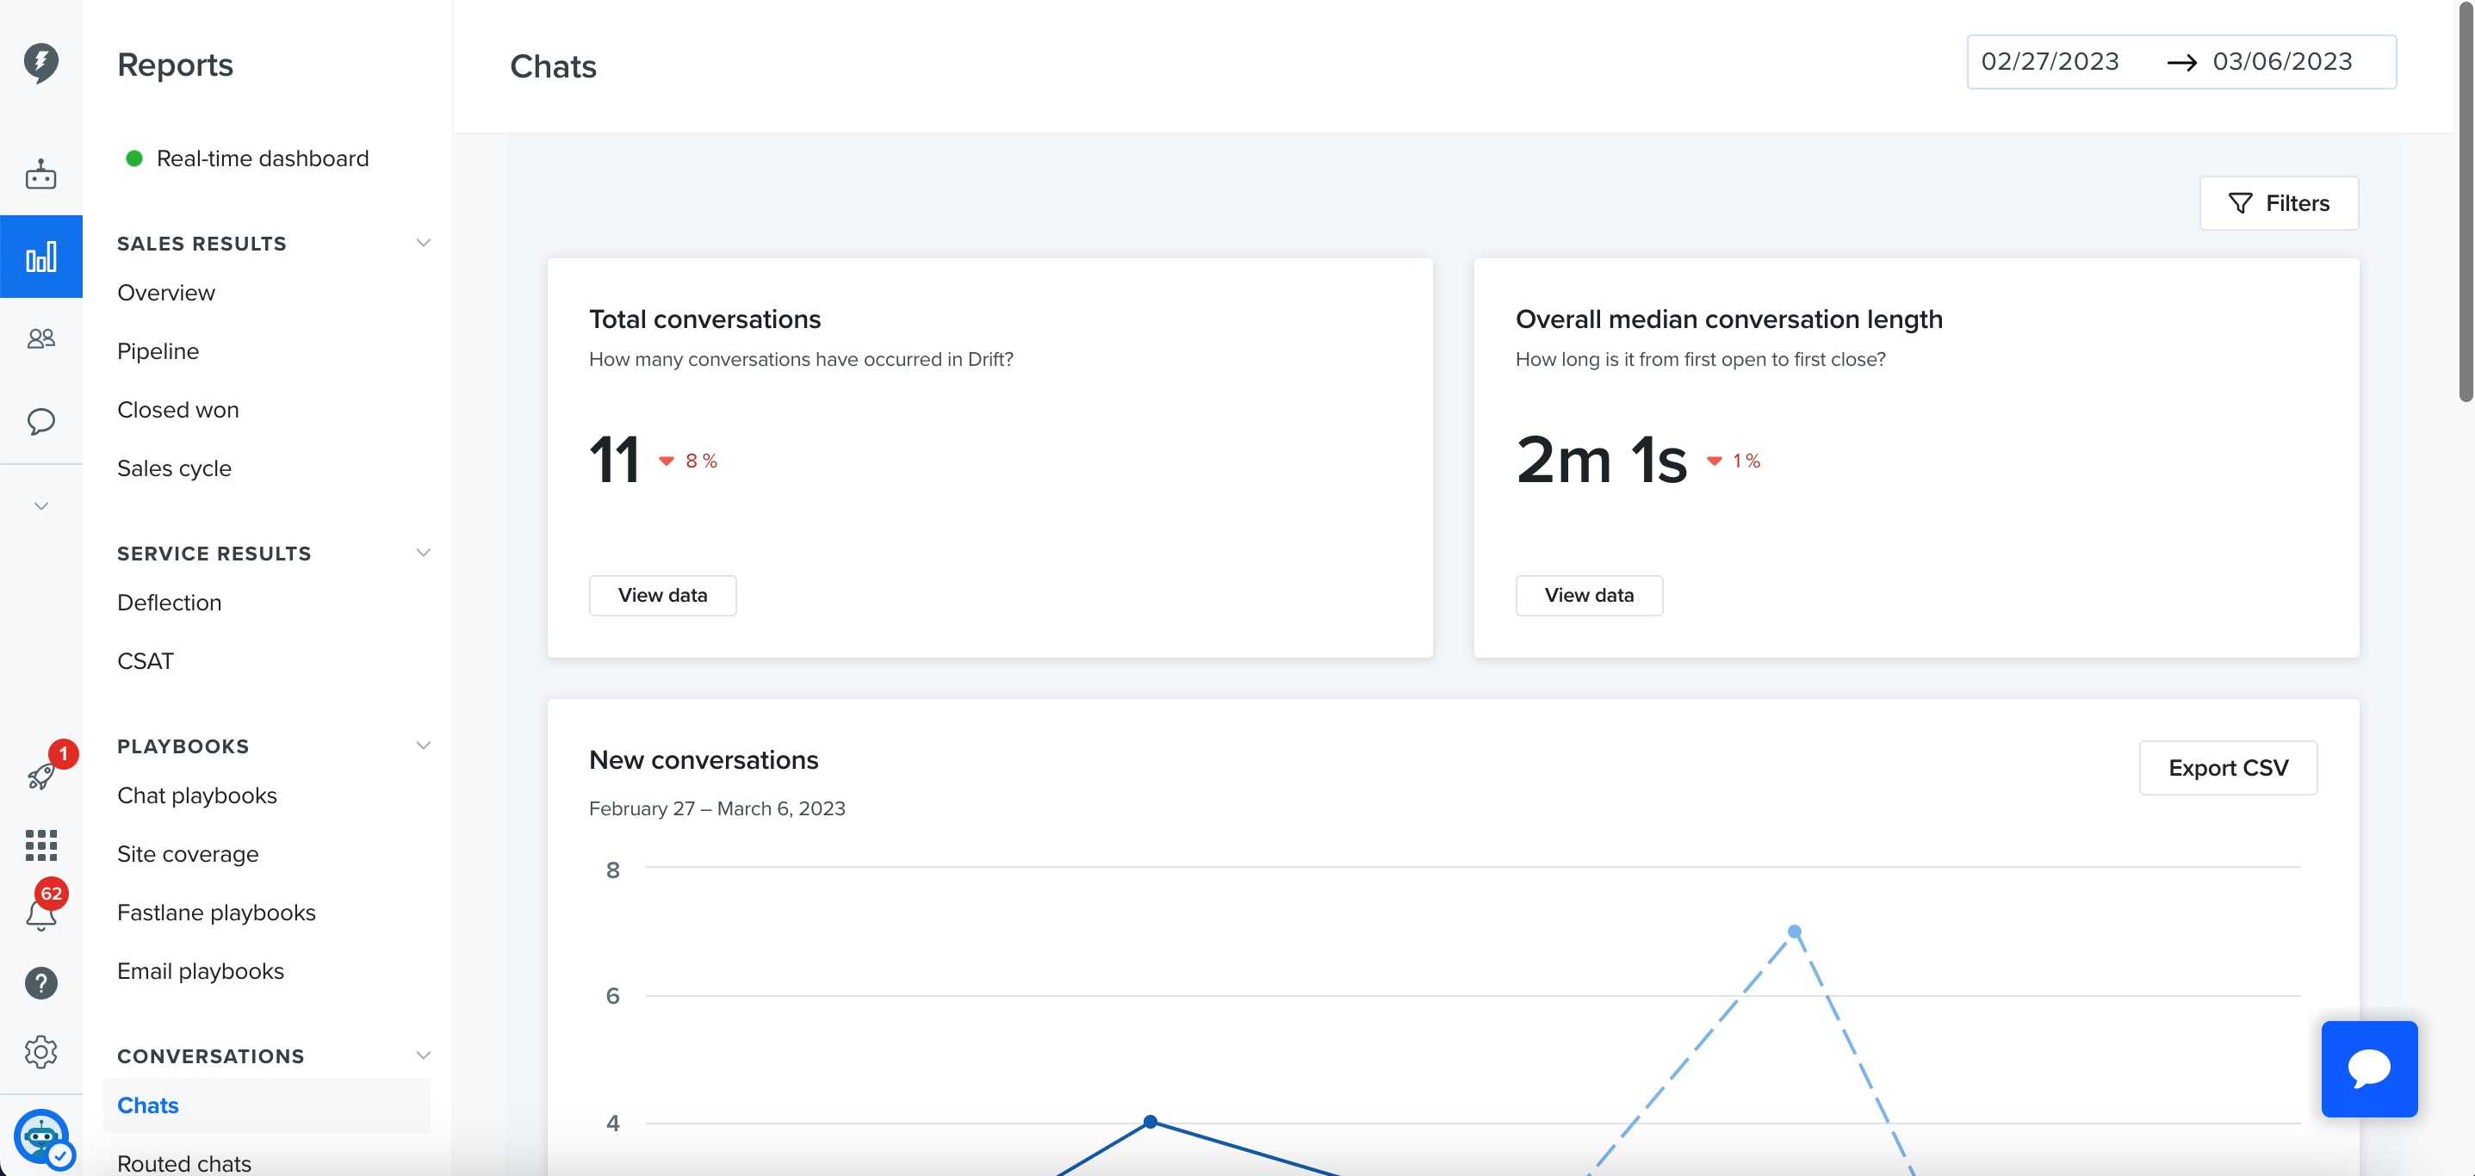The width and height of the screenshot is (2475, 1176).
Task: Open the help question mark icon
Action: click(40, 982)
